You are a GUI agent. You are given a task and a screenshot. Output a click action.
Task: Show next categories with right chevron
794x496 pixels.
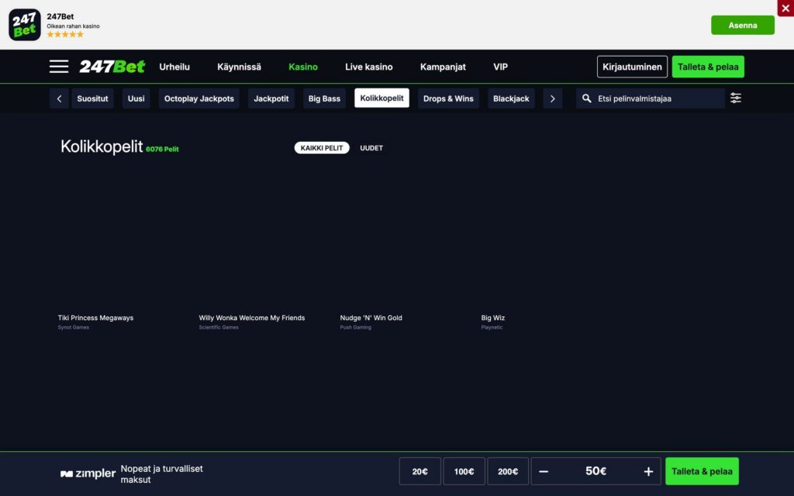coord(552,98)
